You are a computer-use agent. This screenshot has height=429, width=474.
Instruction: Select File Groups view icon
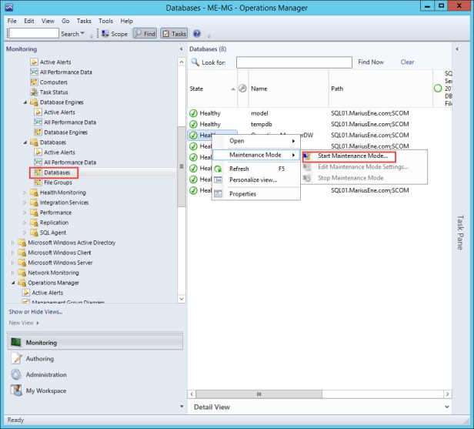tap(35, 183)
